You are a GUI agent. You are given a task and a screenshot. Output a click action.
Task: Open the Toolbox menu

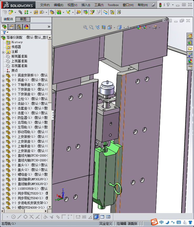click(x=113, y=5)
